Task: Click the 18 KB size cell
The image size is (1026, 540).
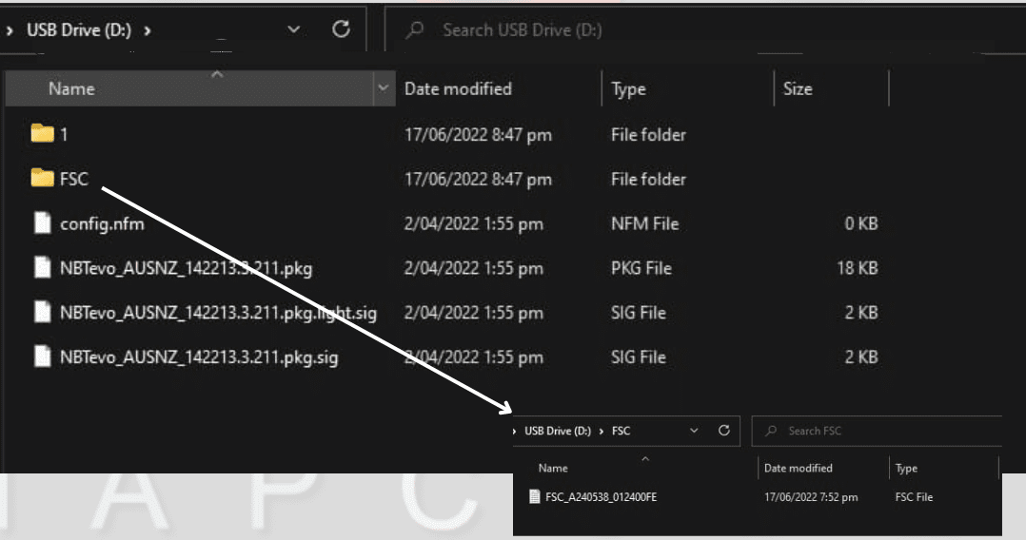Action: (858, 268)
